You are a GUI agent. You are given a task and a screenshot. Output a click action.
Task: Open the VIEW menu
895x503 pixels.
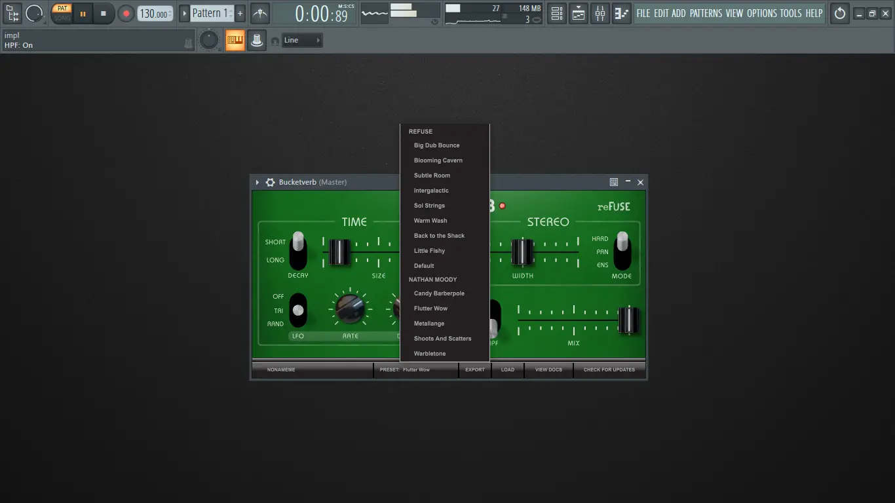734,13
